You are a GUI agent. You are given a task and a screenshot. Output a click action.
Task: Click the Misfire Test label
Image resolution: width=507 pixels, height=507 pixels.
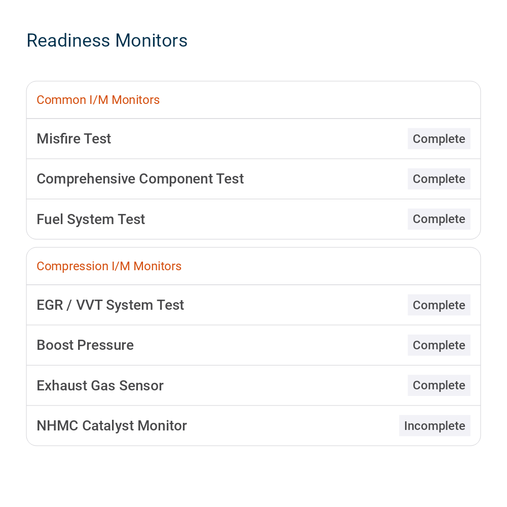coord(74,139)
